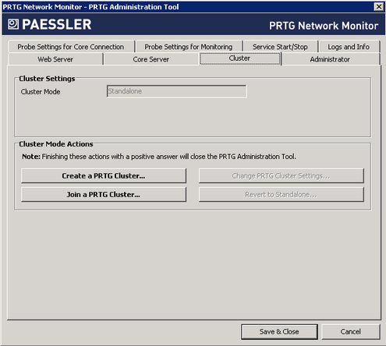Click Join a PRTG Cluster button
Viewport: 386px width, 346px height.
(104, 195)
